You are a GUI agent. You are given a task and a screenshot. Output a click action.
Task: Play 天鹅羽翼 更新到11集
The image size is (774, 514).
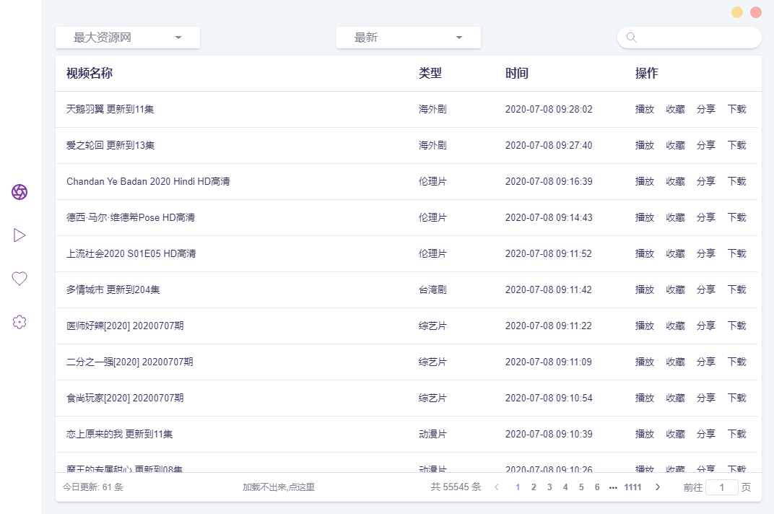click(644, 109)
